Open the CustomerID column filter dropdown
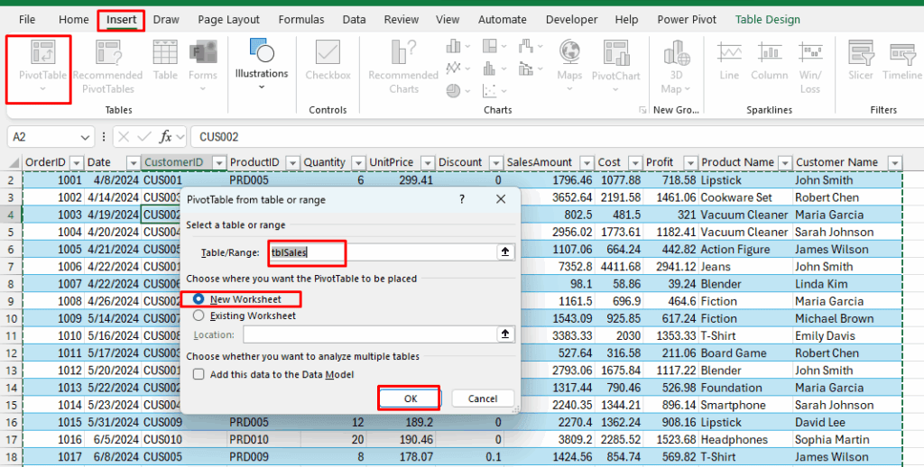Screen dimensions: 924x467 click(x=217, y=162)
